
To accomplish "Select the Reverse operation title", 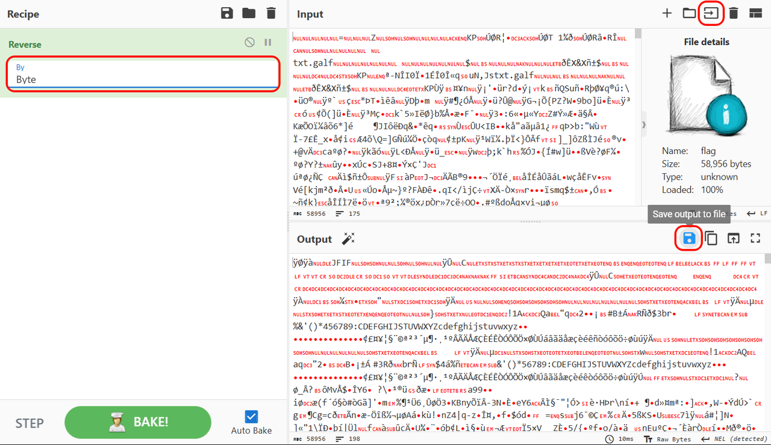I will (25, 44).
